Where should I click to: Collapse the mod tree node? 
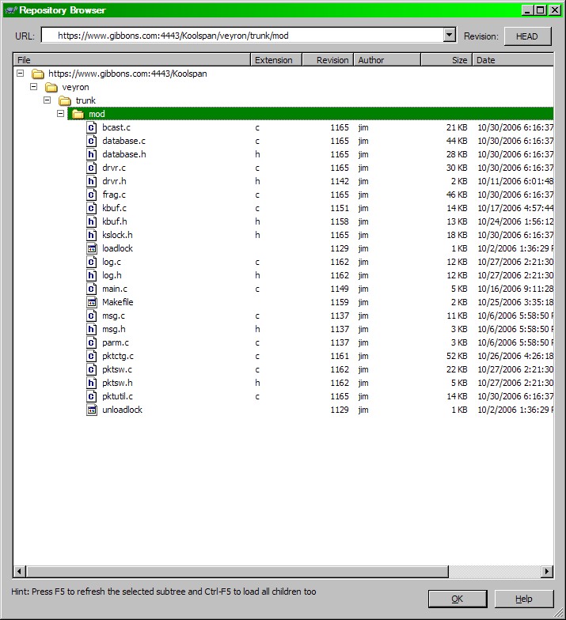[60, 114]
